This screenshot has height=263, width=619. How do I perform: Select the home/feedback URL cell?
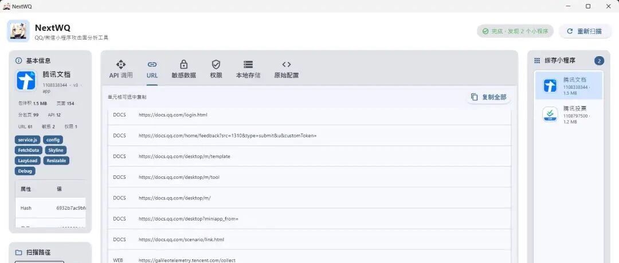tap(228, 135)
